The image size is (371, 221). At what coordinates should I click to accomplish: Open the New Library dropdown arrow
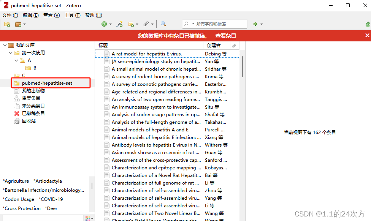pyautogui.click(x=24, y=24)
